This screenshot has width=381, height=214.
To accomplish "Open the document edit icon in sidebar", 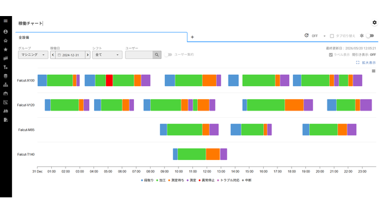I will tap(5, 120).
